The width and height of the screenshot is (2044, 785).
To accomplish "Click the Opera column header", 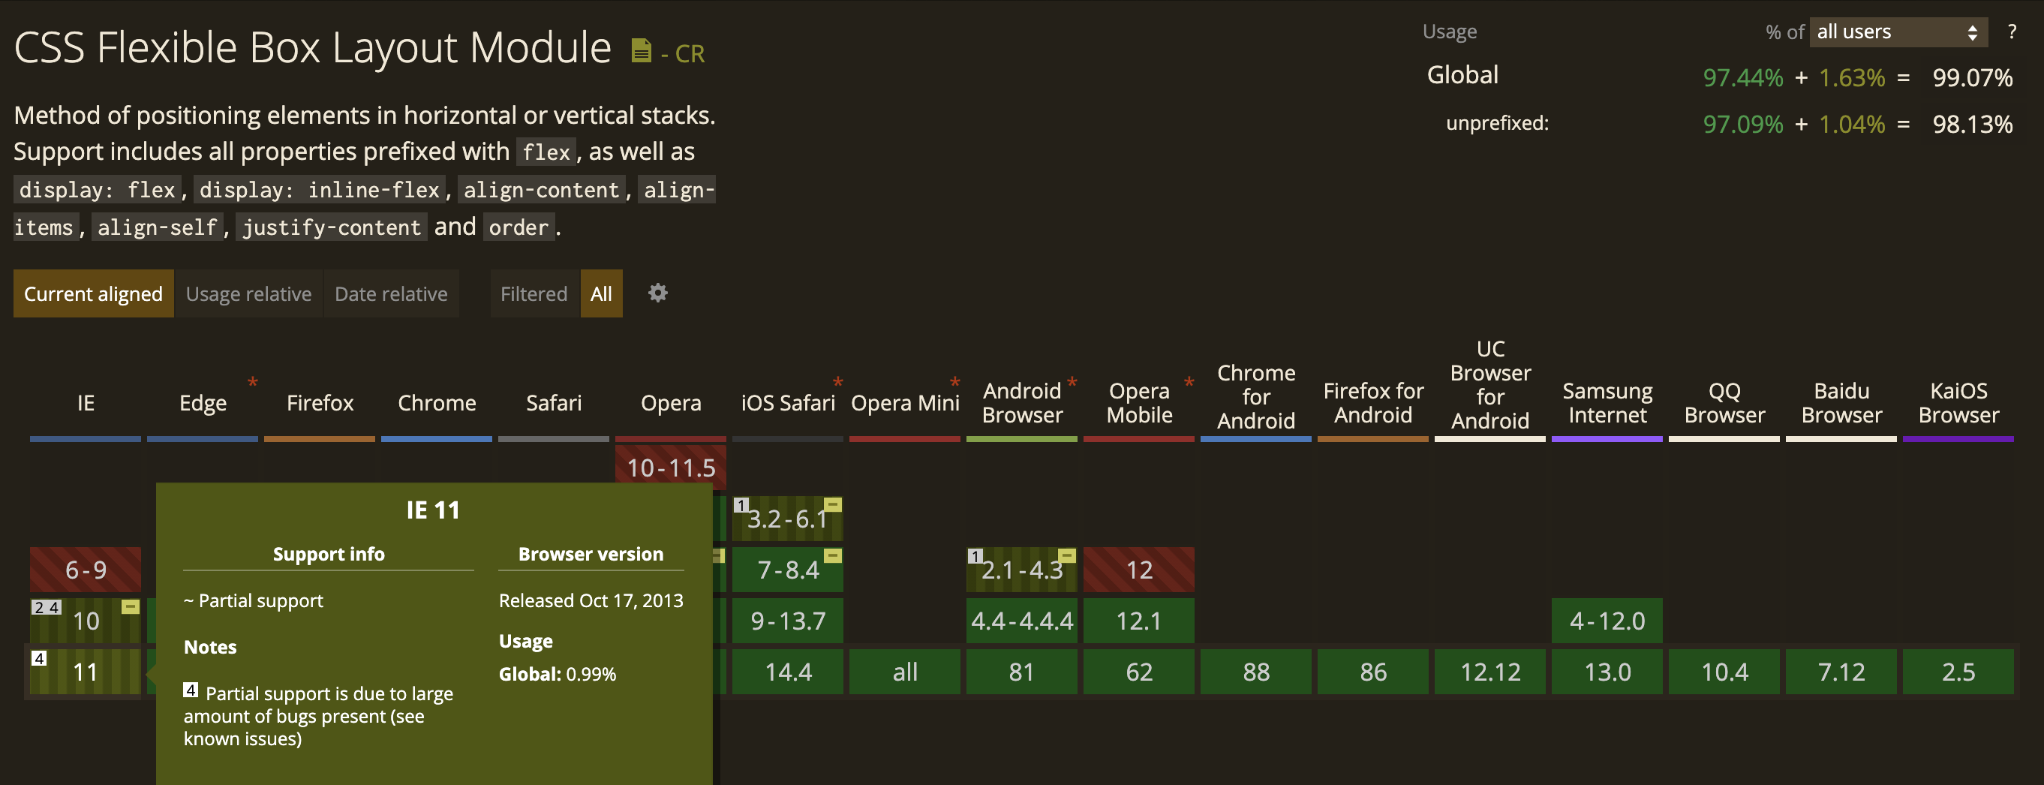I will (x=672, y=403).
